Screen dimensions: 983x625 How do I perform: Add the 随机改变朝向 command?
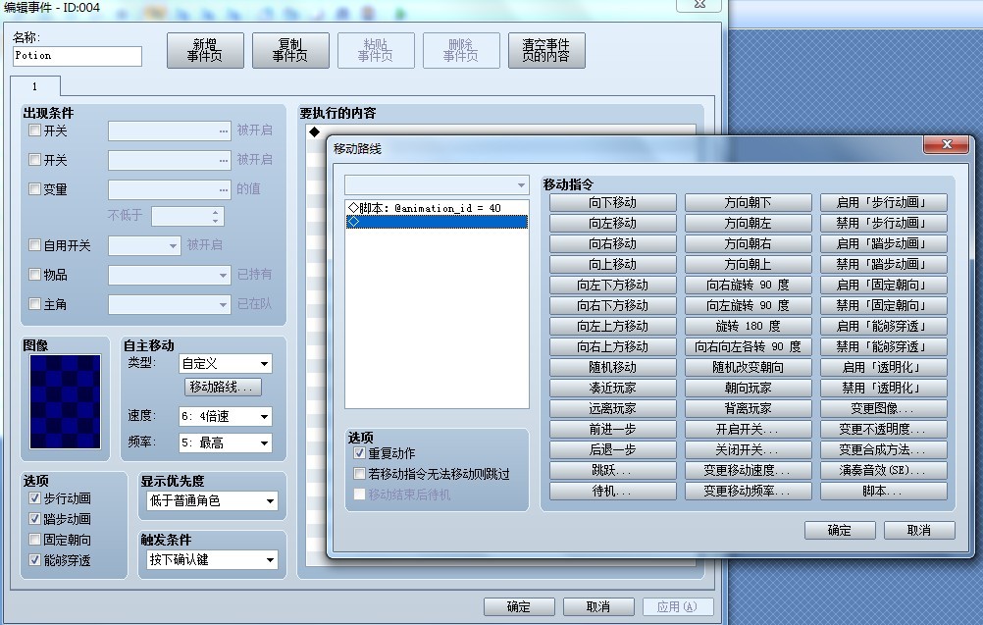click(x=749, y=367)
